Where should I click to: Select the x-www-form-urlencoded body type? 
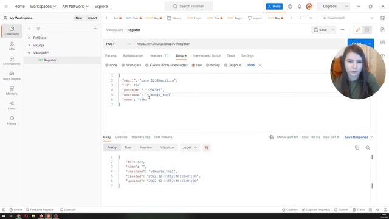tap(167, 65)
